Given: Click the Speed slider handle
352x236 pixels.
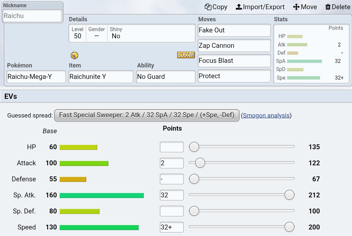Looking at the screenshot, I should (289, 227).
